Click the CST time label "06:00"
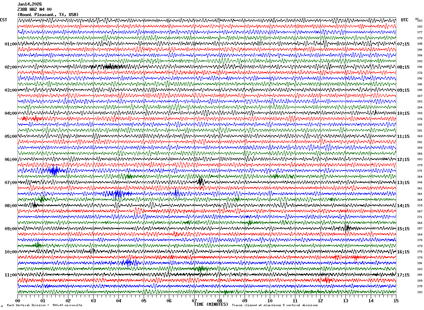Image resolution: width=424 pixels, height=310 pixels. coord(11,160)
